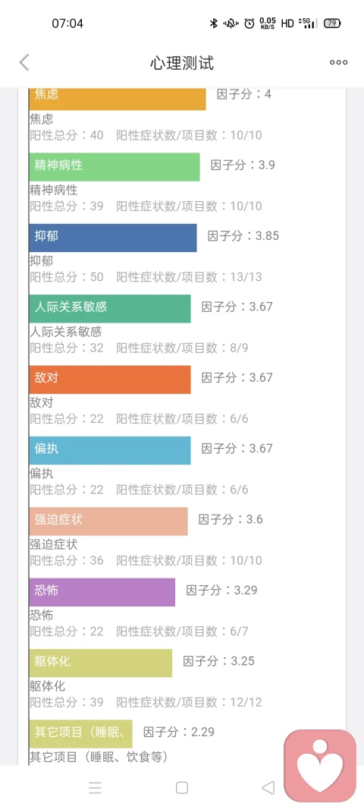This screenshot has height=810, width=364.
Task: Open the three-dot more options menu
Action: pos(339,62)
